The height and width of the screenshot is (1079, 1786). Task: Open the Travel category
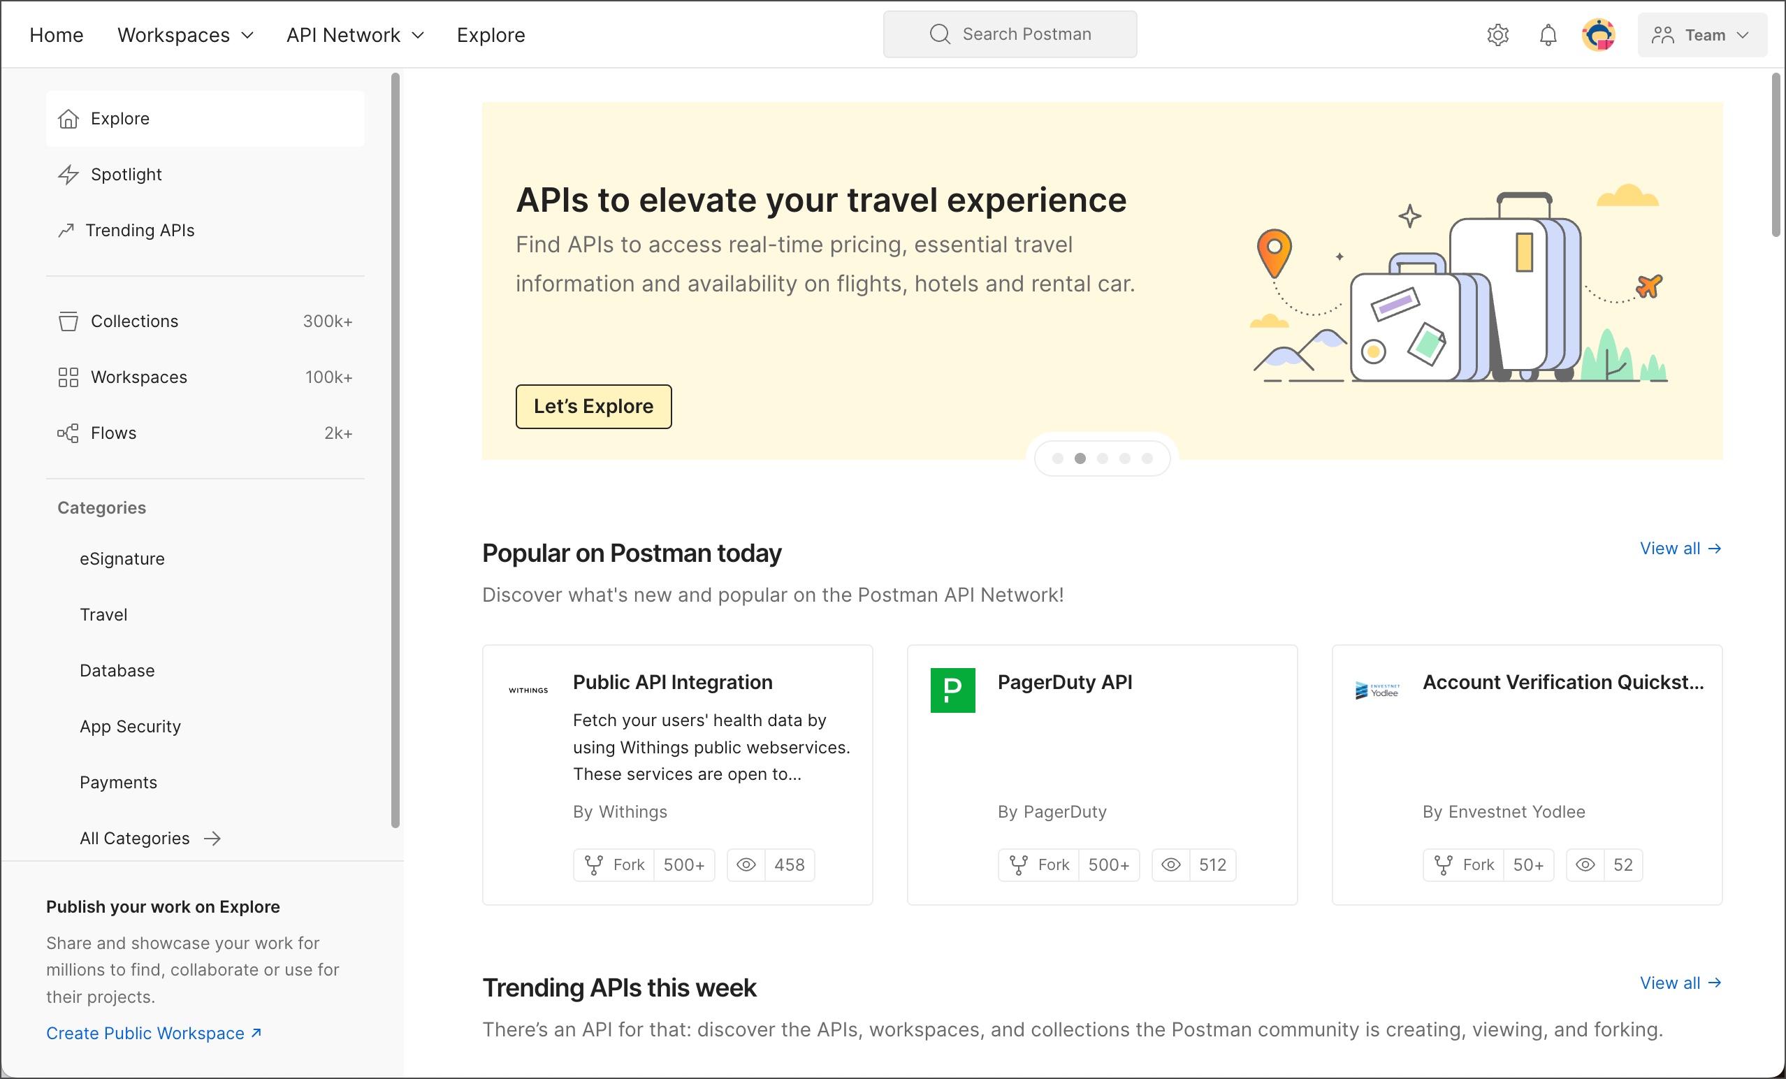tap(103, 614)
